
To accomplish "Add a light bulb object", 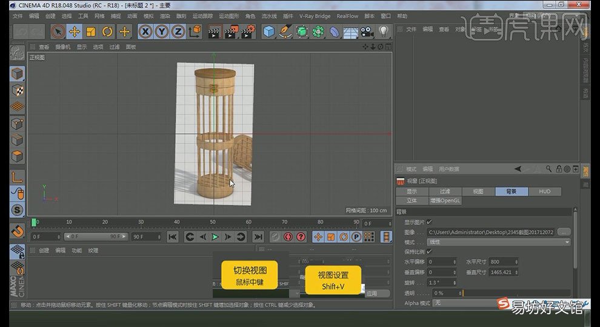I will click(x=384, y=31).
